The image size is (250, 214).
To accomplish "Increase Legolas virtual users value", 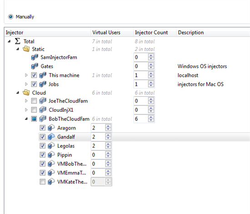I will (x=108, y=144).
